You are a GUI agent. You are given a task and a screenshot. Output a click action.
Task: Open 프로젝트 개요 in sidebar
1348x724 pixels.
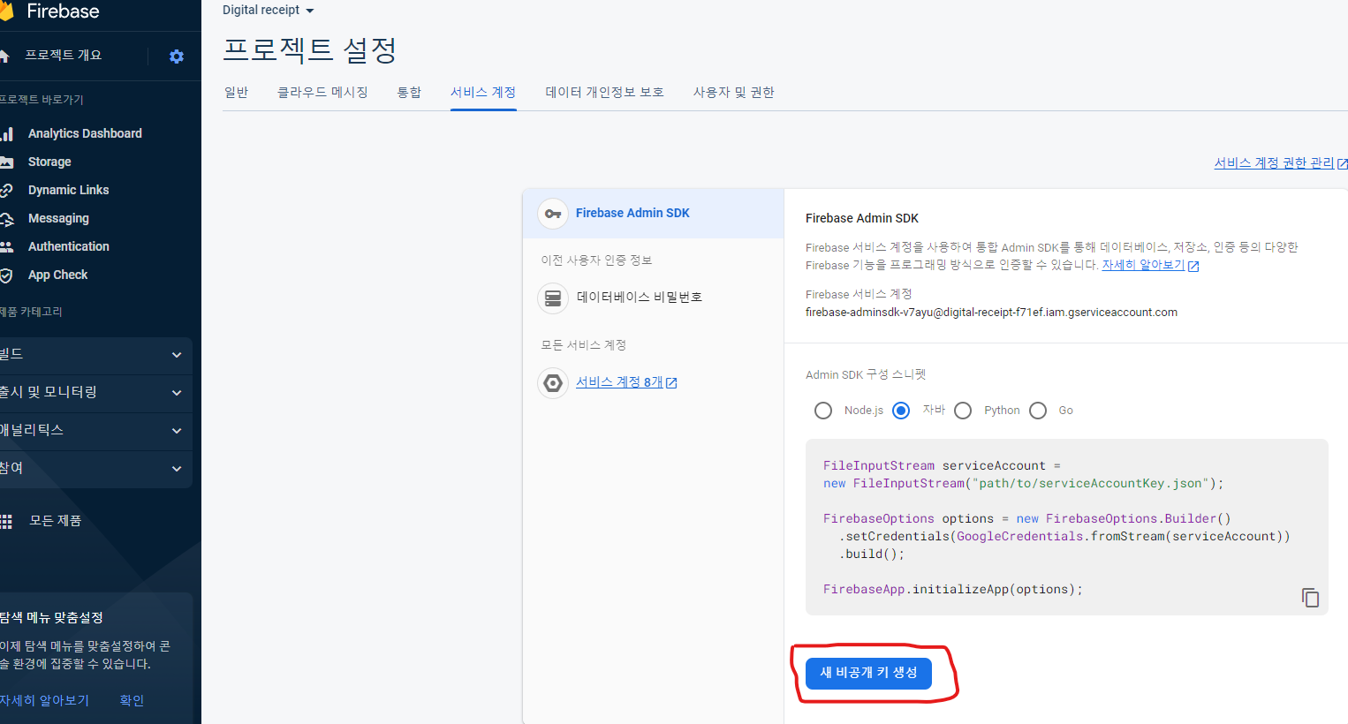point(63,56)
